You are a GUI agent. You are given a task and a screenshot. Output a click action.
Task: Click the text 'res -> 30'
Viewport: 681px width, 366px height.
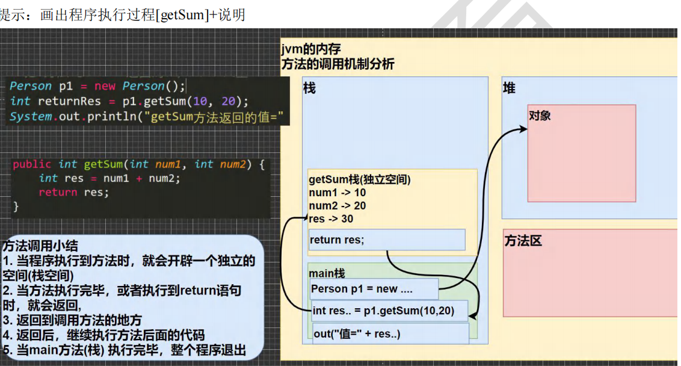pos(331,219)
